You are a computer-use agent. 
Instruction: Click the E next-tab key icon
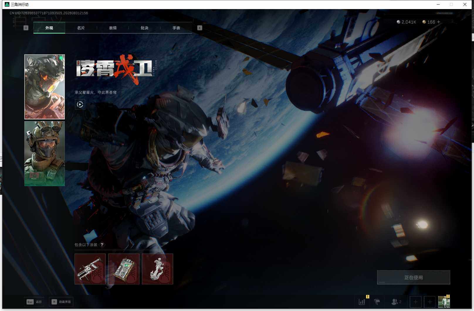(200, 28)
